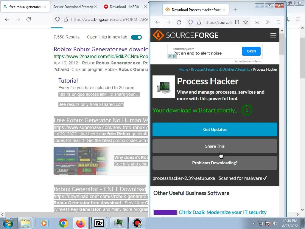
Task: Open Process Hacker taskbar icon
Action: [x=119, y=223]
